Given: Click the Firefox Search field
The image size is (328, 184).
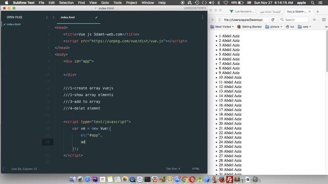Looking at the screenshot, I should 294,19.
